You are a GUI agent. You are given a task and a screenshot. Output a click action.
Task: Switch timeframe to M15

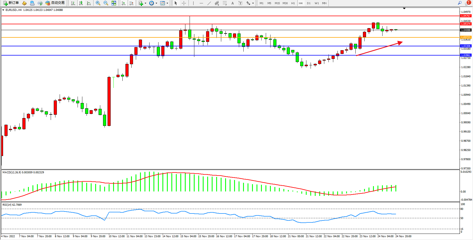tap(277, 3)
